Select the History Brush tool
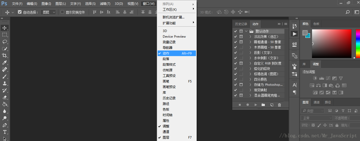Image resolution: width=360 pixels, height=141 pixels. pyautogui.click(x=5, y=90)
